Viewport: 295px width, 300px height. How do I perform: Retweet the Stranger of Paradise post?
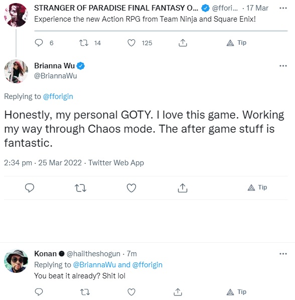pos(84,43)
